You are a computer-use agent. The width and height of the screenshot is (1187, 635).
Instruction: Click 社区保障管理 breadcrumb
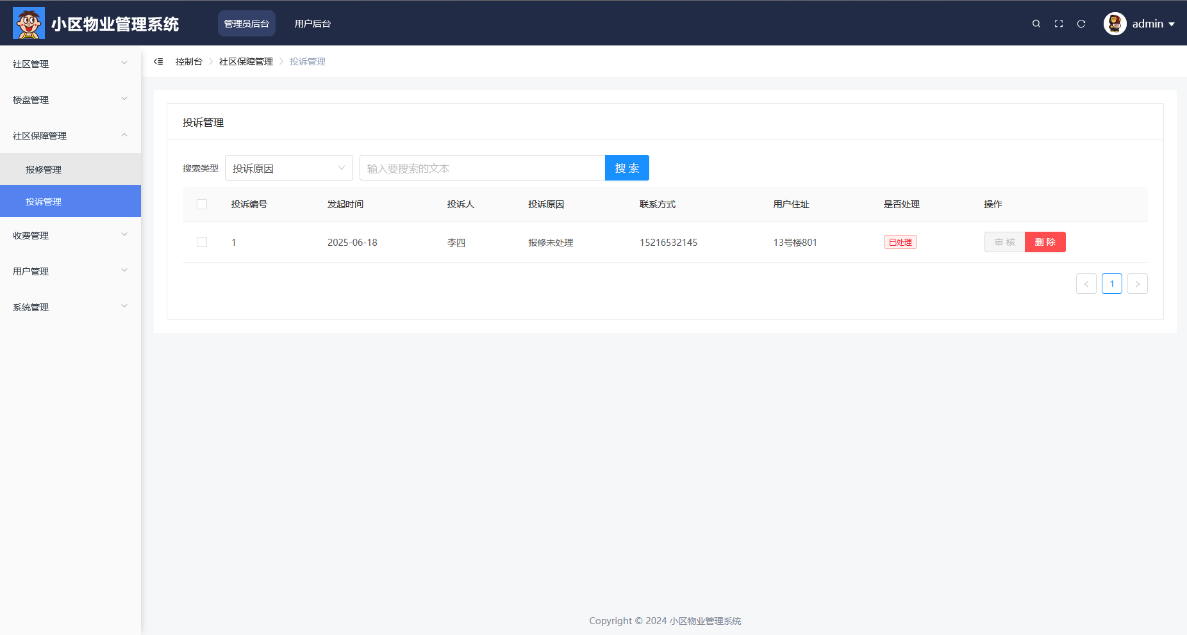246,61
